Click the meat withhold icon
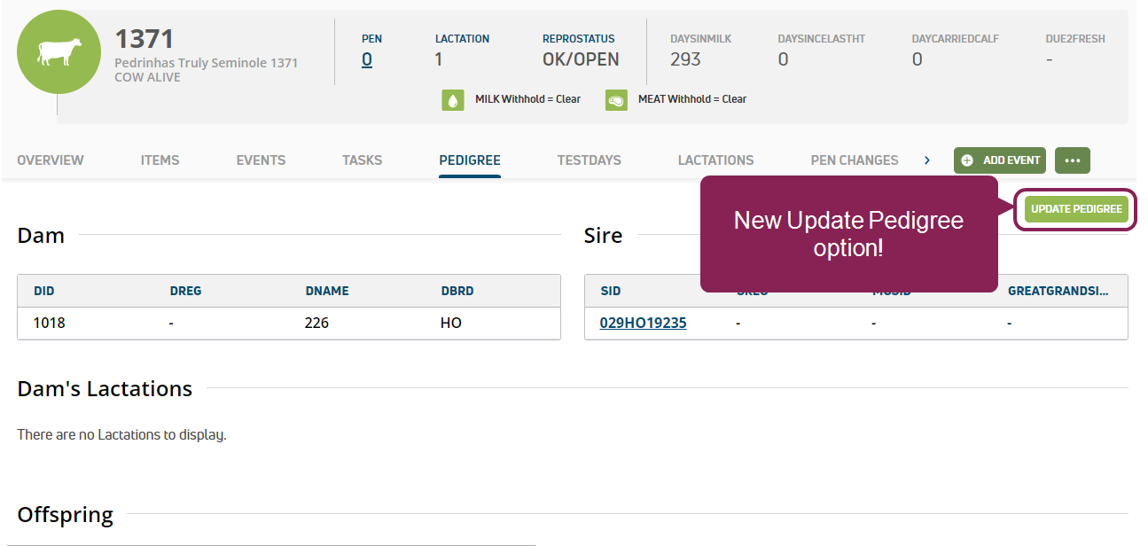This screenshot has height=546, width=1148. pos(616,100)
